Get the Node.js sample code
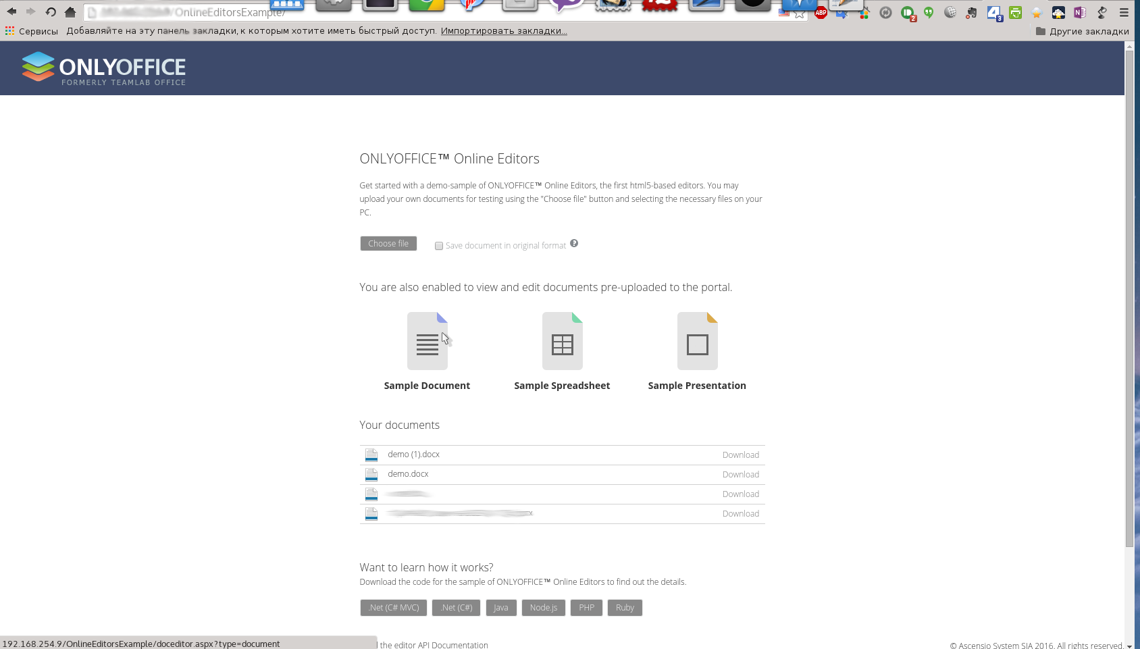This screenshot has width=1140, height=649. coord(544,608)
